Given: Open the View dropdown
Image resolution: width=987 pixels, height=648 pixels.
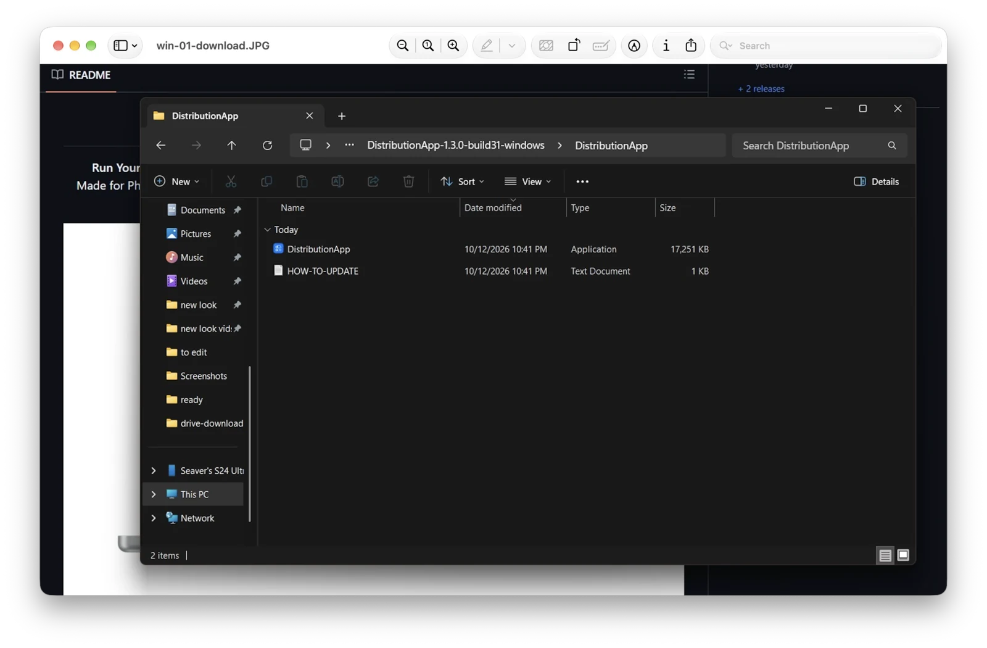Looking at the screenshot, I should tap(528, 181).
